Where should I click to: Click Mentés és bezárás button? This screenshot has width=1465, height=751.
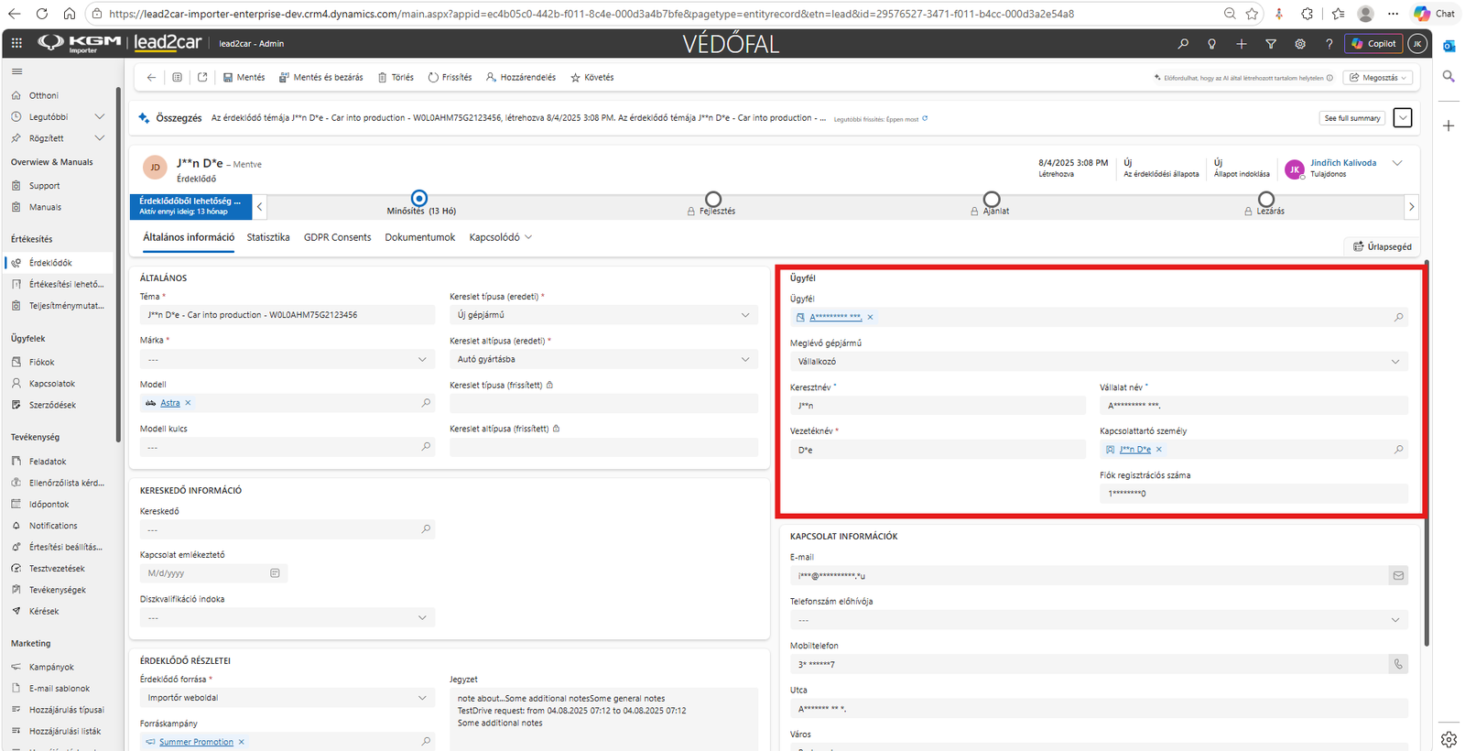[x=321, y=78]
